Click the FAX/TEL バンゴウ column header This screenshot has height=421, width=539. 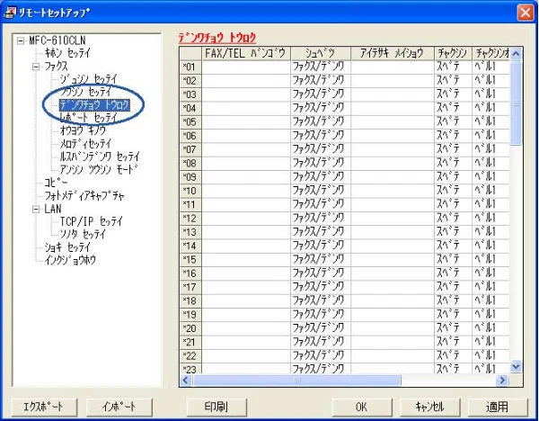246,53
